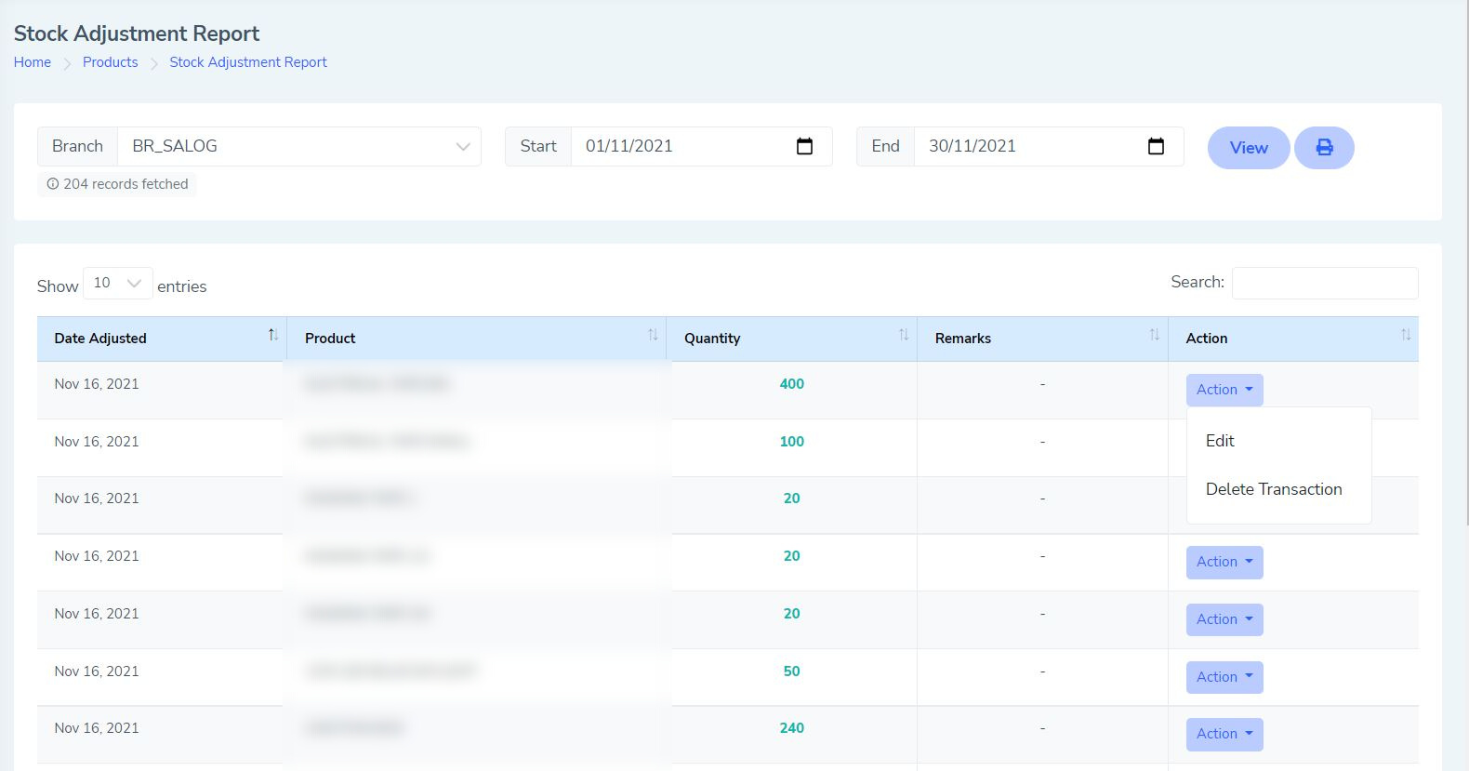
Task: Click the print icon button
Action: (1324, 148)
